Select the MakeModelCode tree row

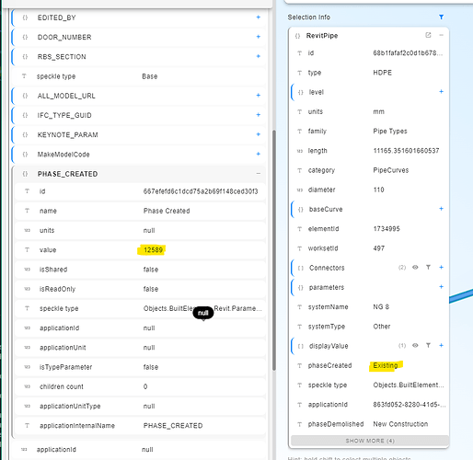pos(138,155)
